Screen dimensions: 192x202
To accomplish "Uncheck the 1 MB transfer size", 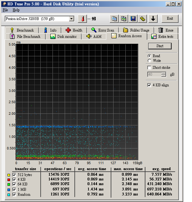I will (x=14, y=189).
